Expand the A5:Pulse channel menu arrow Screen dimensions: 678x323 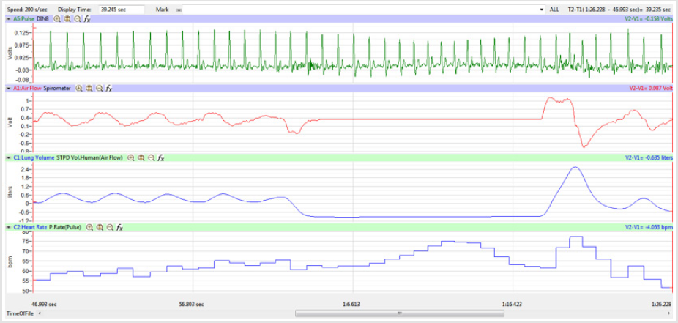[8, 18]
